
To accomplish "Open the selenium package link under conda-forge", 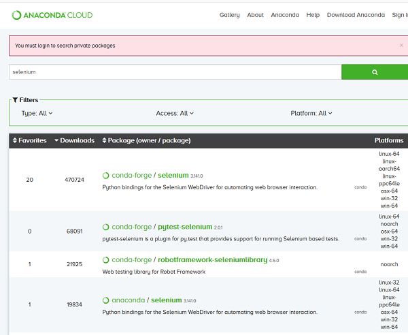I will tap(173, 176).
